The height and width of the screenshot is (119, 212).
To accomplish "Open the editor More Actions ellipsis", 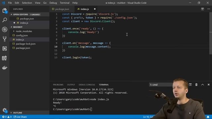I will coord(209,9).
